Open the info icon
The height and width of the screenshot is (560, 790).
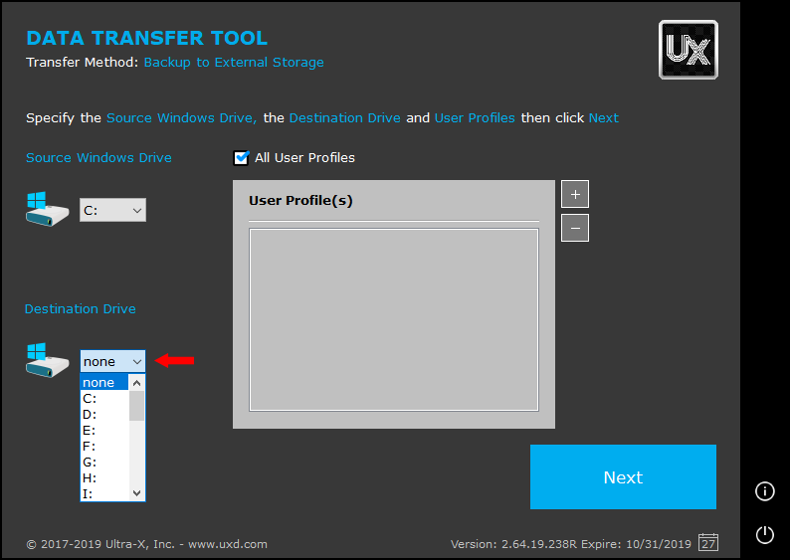pyautogui.click(x=764, y=491)
